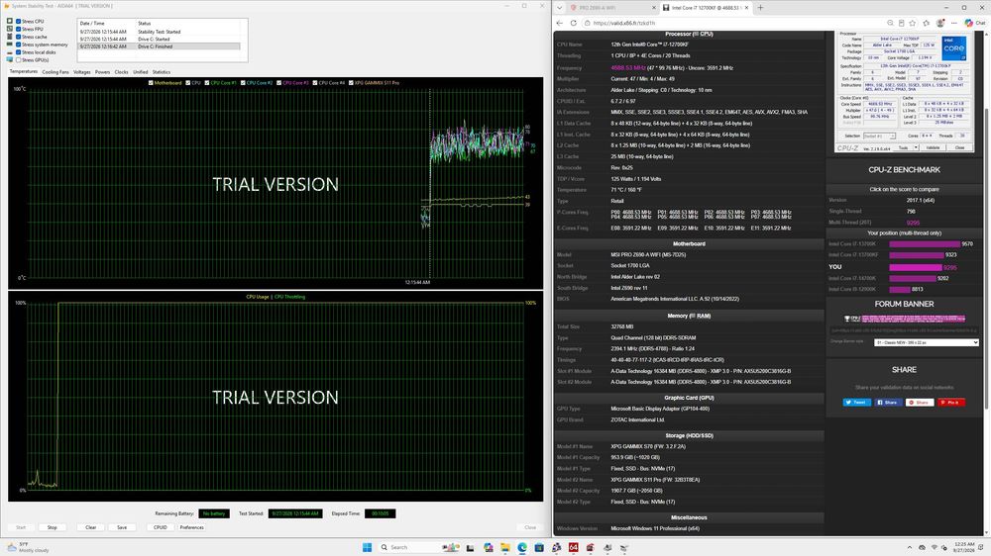Close the Intel Core i7 12700KF tab

pos(747,8)
